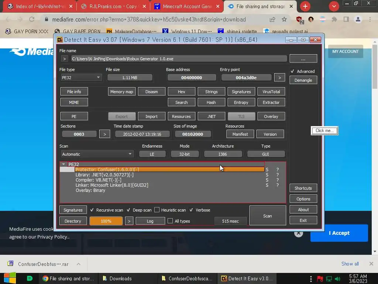The height and width of the screenshot is (284, 378).
Task: Click the green chat icon in taskbar
Action: tap(30, 278)
